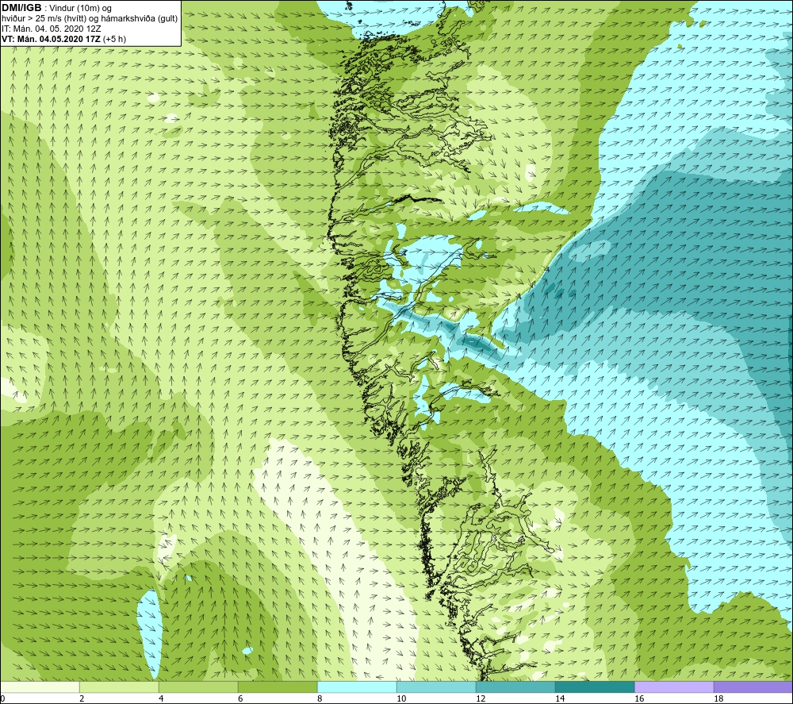Click the 10–12 m/s teal swatch

click(436, 687)
